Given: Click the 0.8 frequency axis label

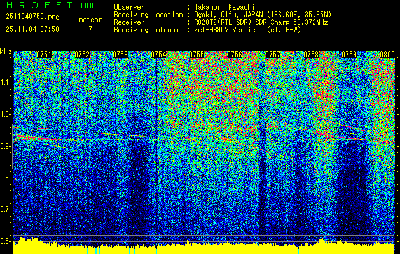Looking at the screenshot, I should 5,178.
